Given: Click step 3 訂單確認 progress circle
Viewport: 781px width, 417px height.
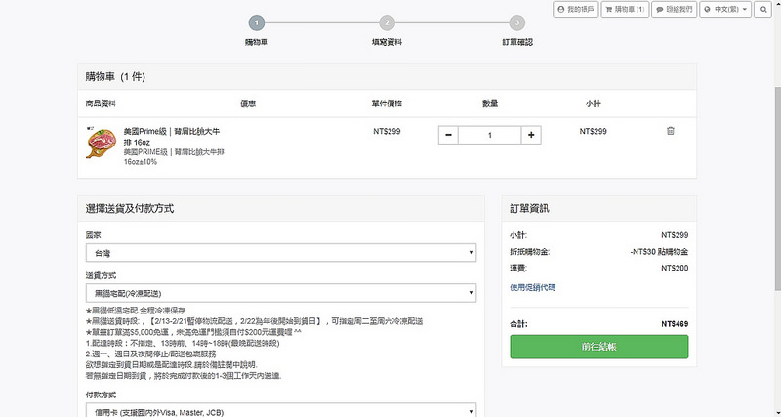Looking at the screenshot, I should coord(516,22).
